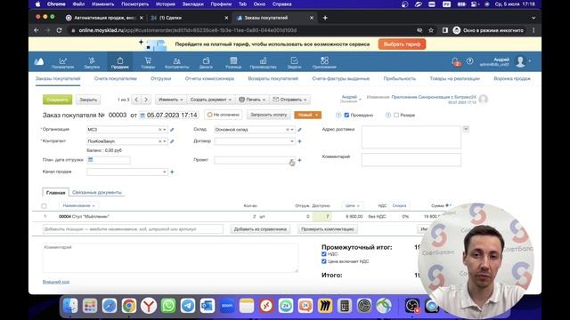Image resolution: width=570 pixels, height=320 pixels.
Task: Go to previous order arrow
Action: coord(136,100)
